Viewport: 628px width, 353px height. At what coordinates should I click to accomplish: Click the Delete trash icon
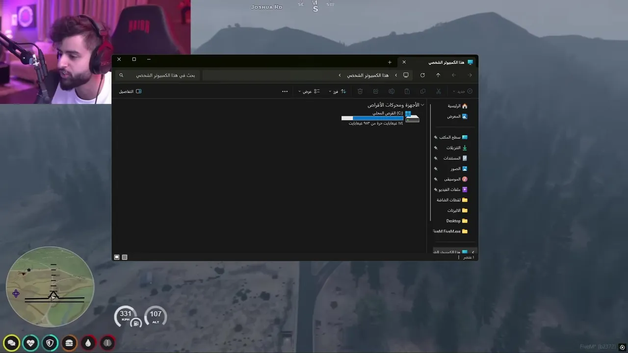(x=360, y=91)
